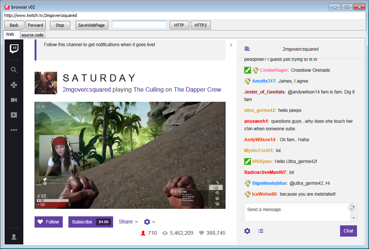This screenshot has width=369, height=249.
Task: Switch to the source code tab
Action: (x=32, y=35)
